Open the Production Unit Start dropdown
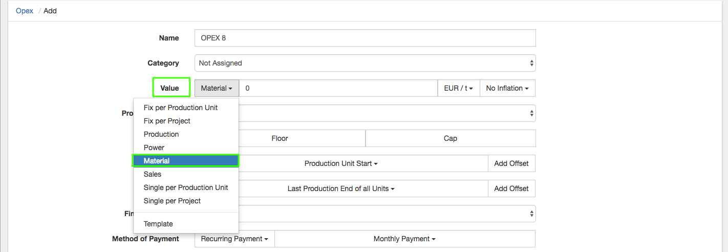Image resolution: width=728 pixels, height=252 pixels. click(x=341, y=163)
